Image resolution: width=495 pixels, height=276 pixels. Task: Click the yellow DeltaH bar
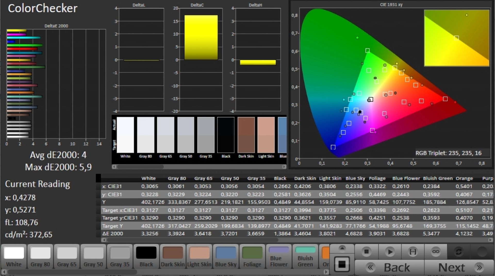click(258, 62)
